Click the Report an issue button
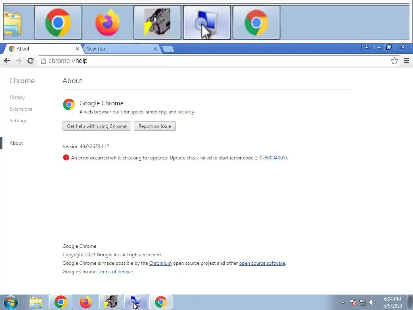 tap(155, 126)
